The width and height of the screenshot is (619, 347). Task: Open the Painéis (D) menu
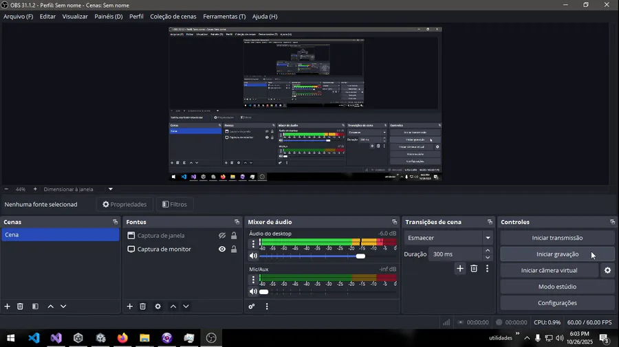(109, 16)
